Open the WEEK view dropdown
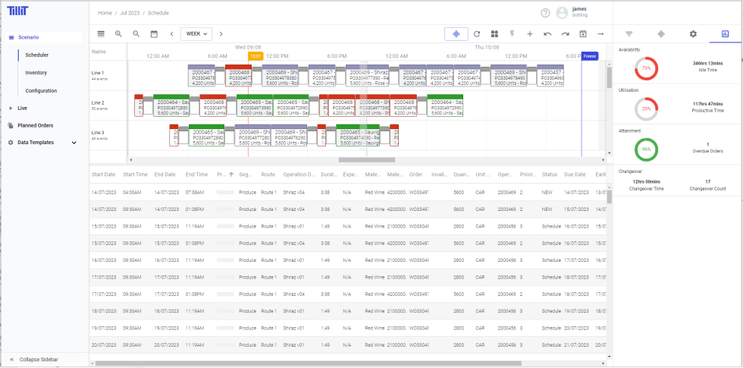Screen dimensions: 743x368 [x=196, y=34]
